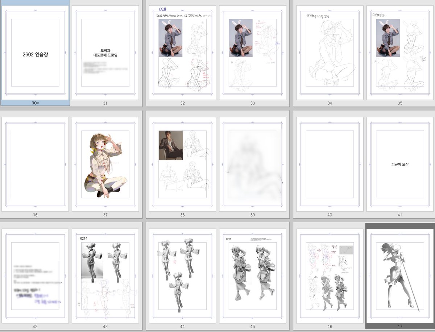Select page 30 titled 2602 연습장
The image size is (435, 332).
[35, 52]
